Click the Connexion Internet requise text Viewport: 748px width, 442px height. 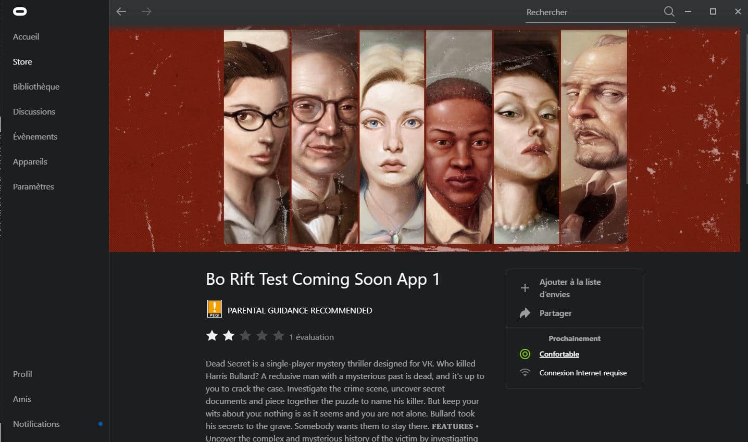(x=583, y=373)
